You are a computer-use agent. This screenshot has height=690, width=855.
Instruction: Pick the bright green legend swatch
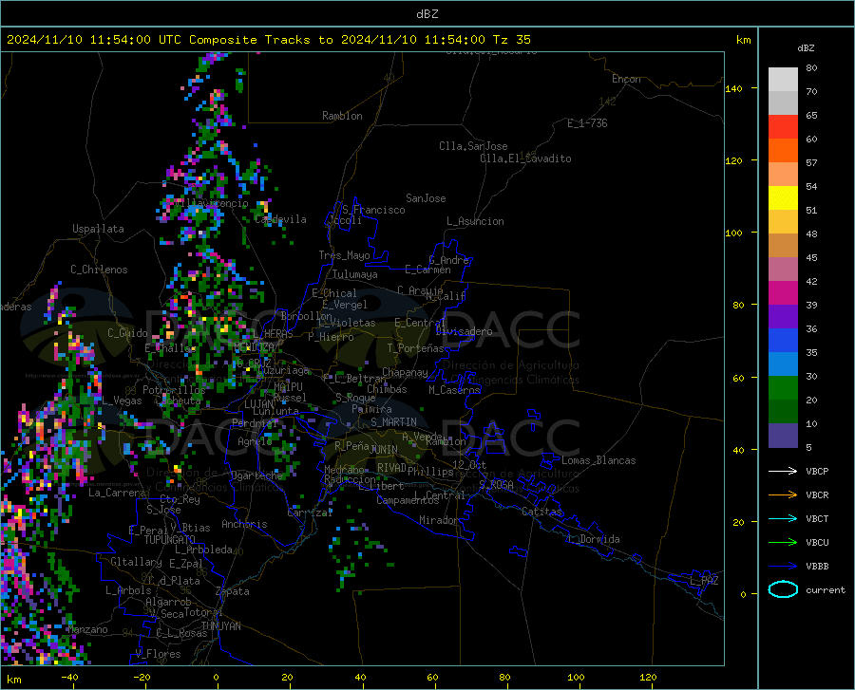point(783,388)
